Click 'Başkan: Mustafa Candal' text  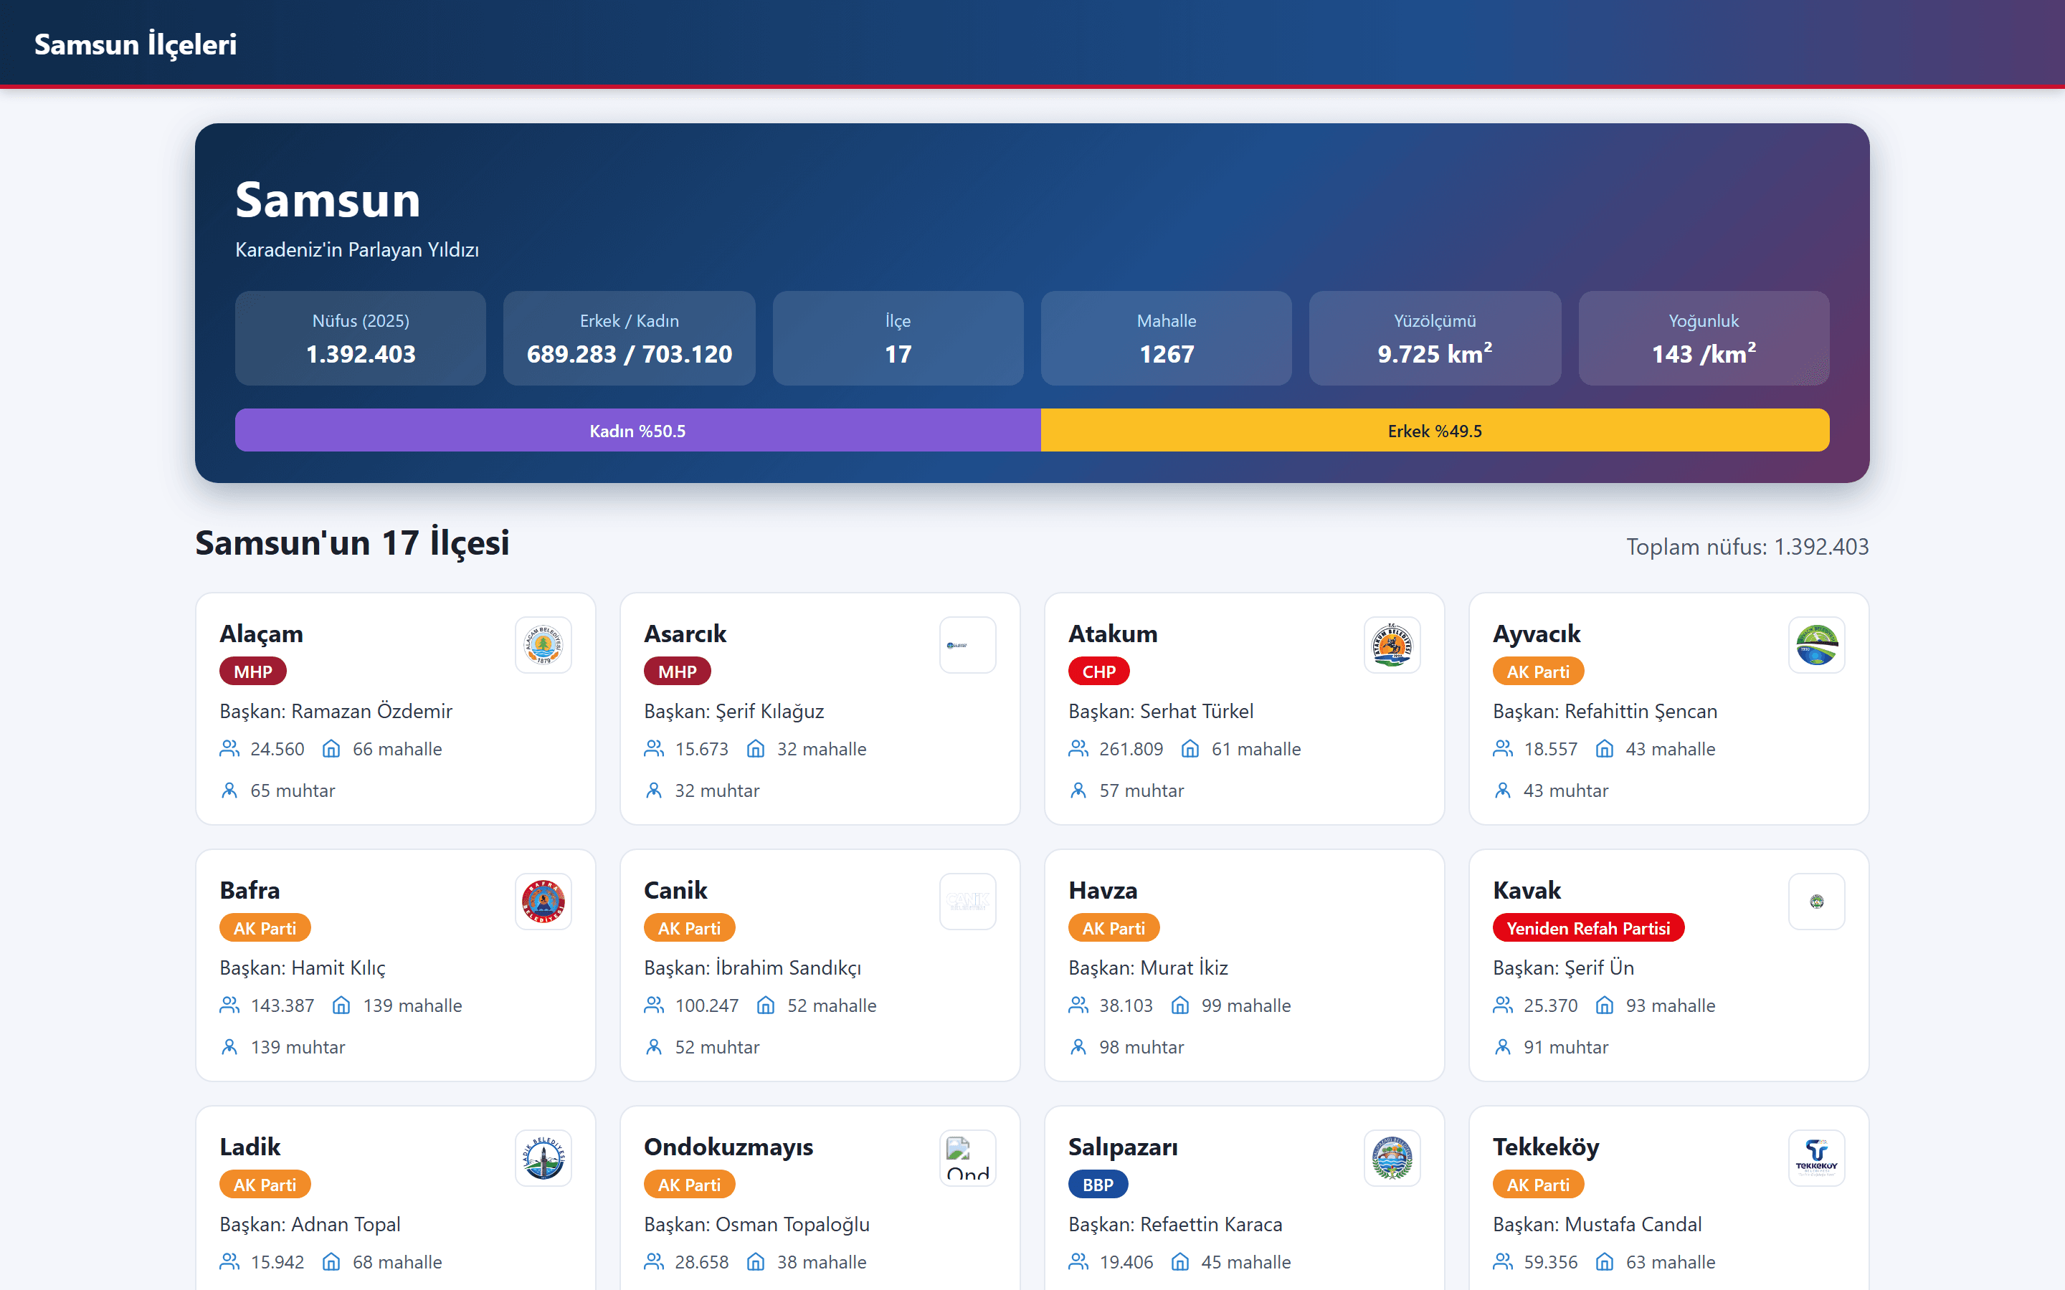[x=1598, y=1225]
